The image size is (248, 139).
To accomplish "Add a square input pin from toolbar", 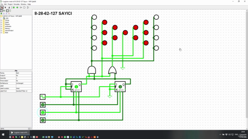I will tap(14, 7).
